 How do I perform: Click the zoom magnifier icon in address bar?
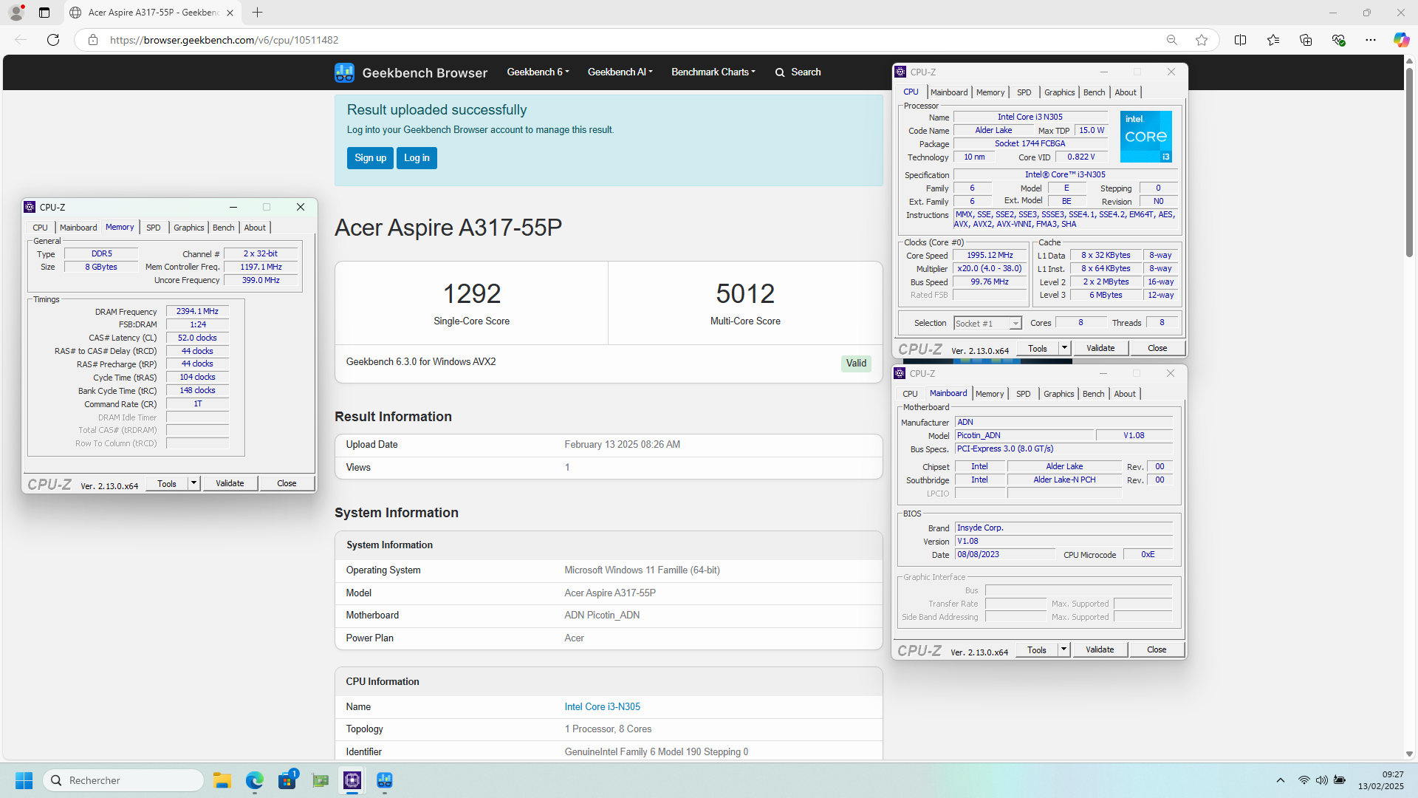point(1171,40)
